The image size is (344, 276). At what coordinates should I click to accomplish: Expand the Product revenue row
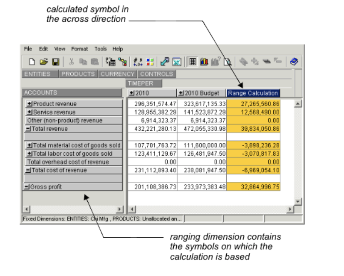point(30,104)
